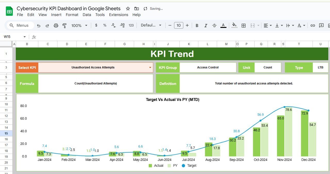Screen dimensions: 330x174
Task: Open the Name box dropdown arrow
Action: (x=24, y=37)
